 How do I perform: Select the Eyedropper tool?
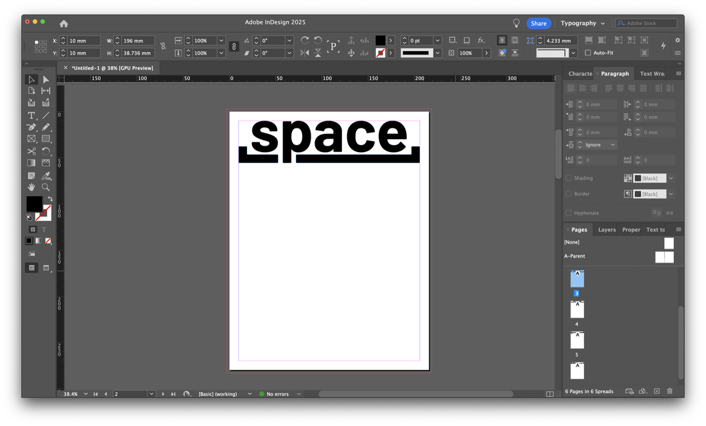(x=46, y=175)
